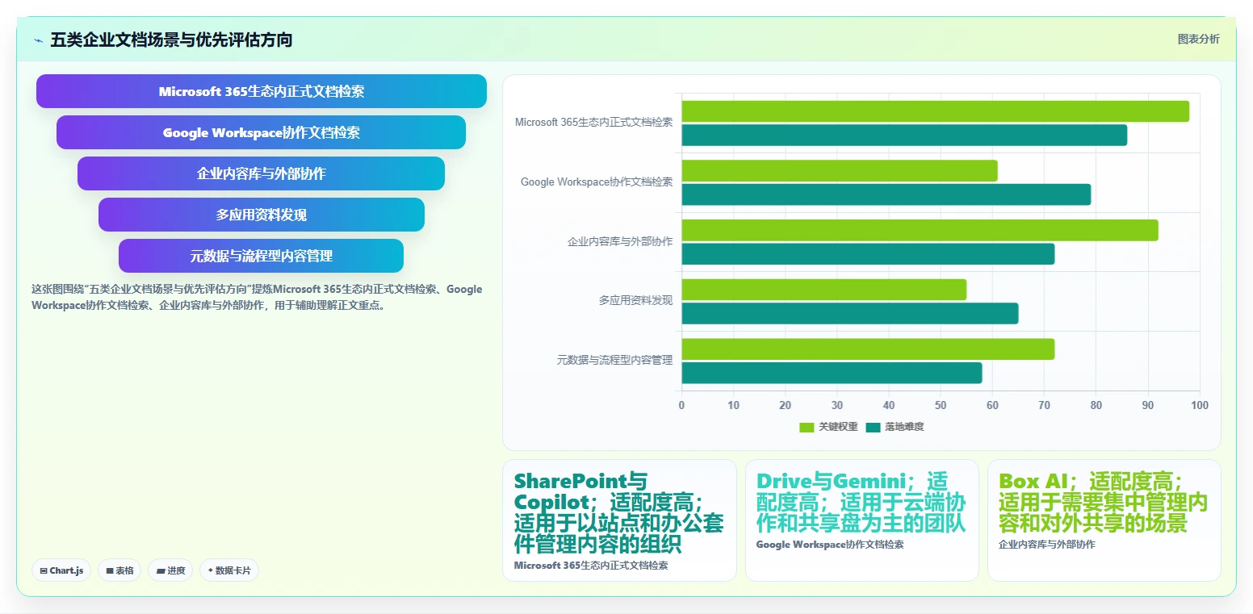
Task: Click card caption Google Workspace协作文档检索
Action: coord(830,545)
